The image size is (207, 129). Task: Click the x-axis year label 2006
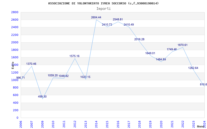point(21,124)
